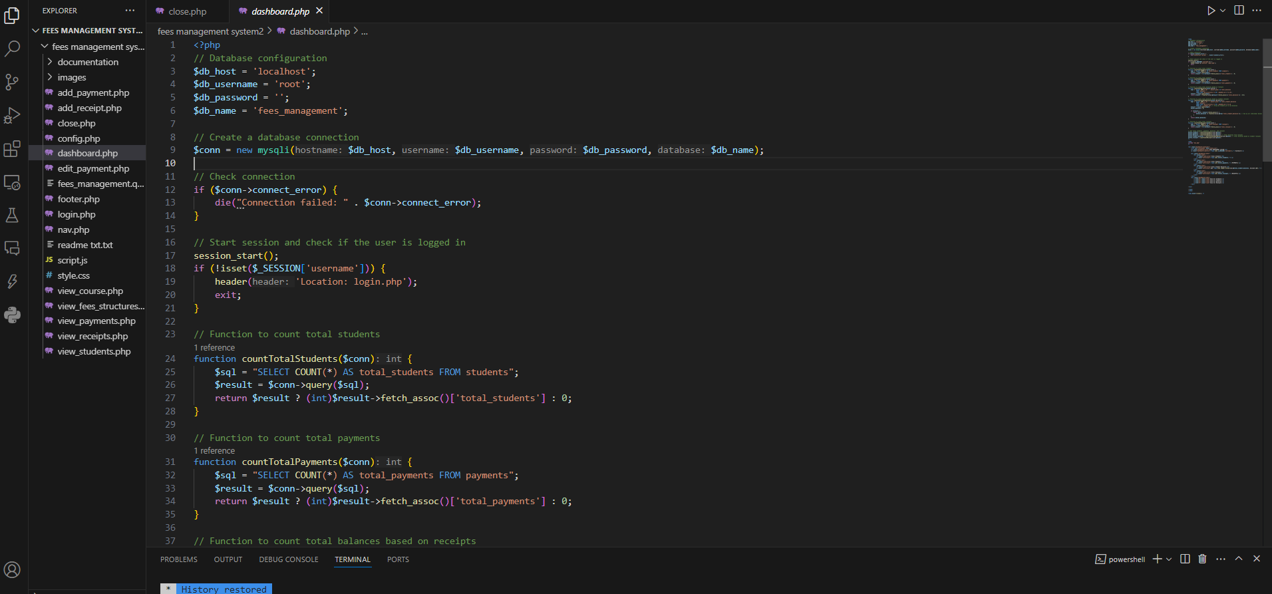This screenshot has height=594, width=1272.
Task: Click the editor vertical scrollbar thumb
Action: tap(1267, 98)
